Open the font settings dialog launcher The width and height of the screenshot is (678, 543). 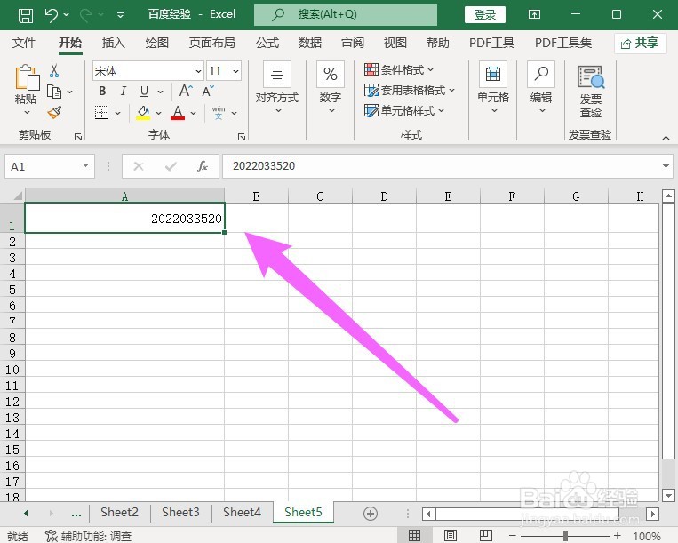pyautogui.click(x=242, y=137)
